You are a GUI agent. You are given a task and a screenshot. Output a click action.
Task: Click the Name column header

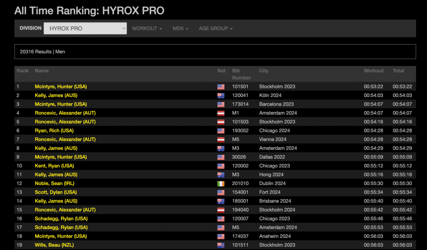[x=42, y=71]
